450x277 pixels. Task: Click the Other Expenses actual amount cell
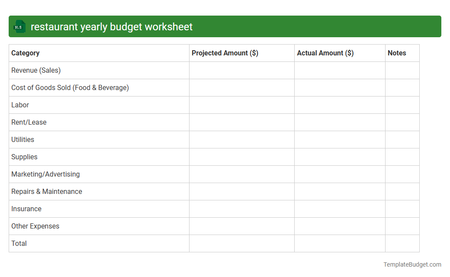tap(340, 226)
